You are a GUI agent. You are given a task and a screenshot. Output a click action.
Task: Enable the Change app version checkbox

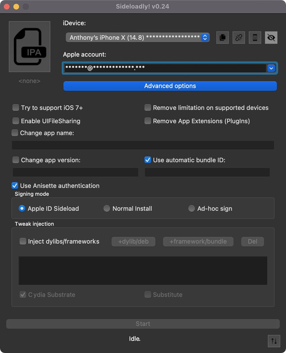(15, 160)
